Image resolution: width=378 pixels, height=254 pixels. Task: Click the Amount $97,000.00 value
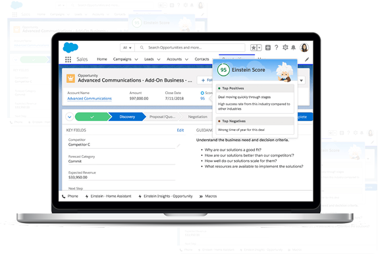[139, 99]
